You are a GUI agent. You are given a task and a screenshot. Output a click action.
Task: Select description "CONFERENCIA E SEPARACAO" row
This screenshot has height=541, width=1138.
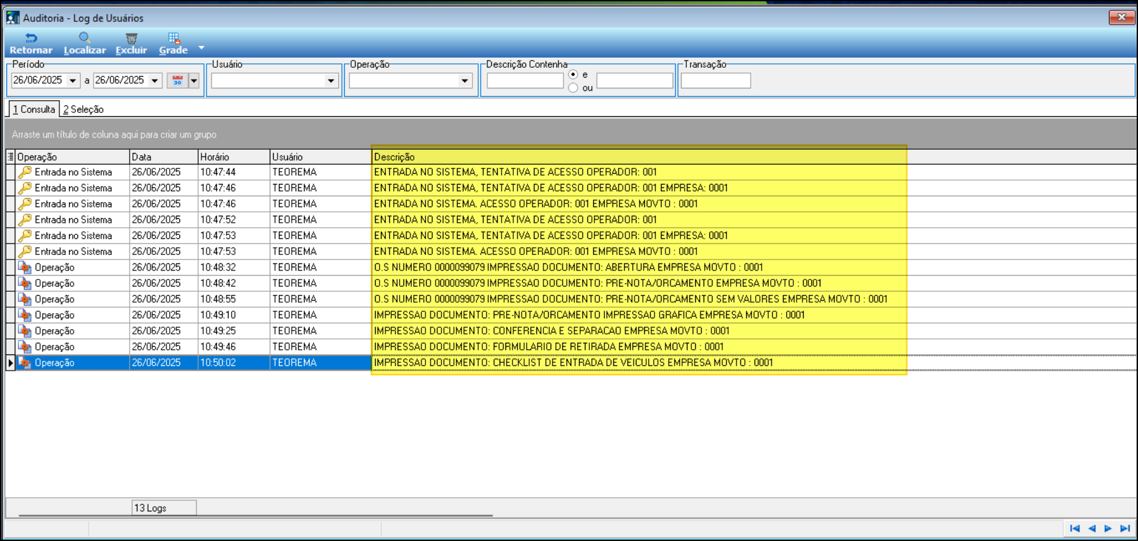pyautogui.click(x=551, y=331)
